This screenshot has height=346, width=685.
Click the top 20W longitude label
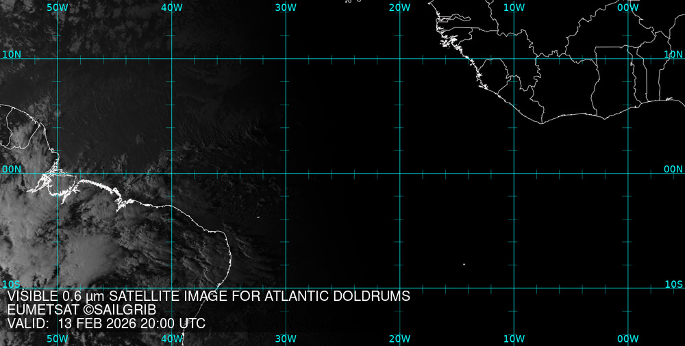point(399,7)
